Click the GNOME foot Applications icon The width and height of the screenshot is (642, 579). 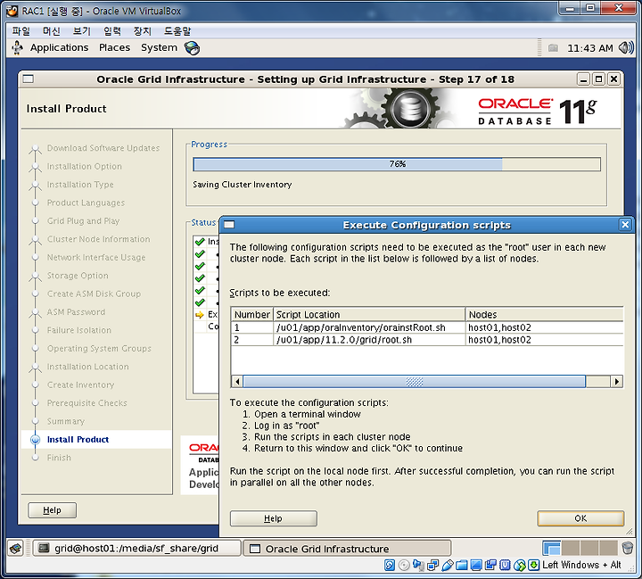[17, 47]
